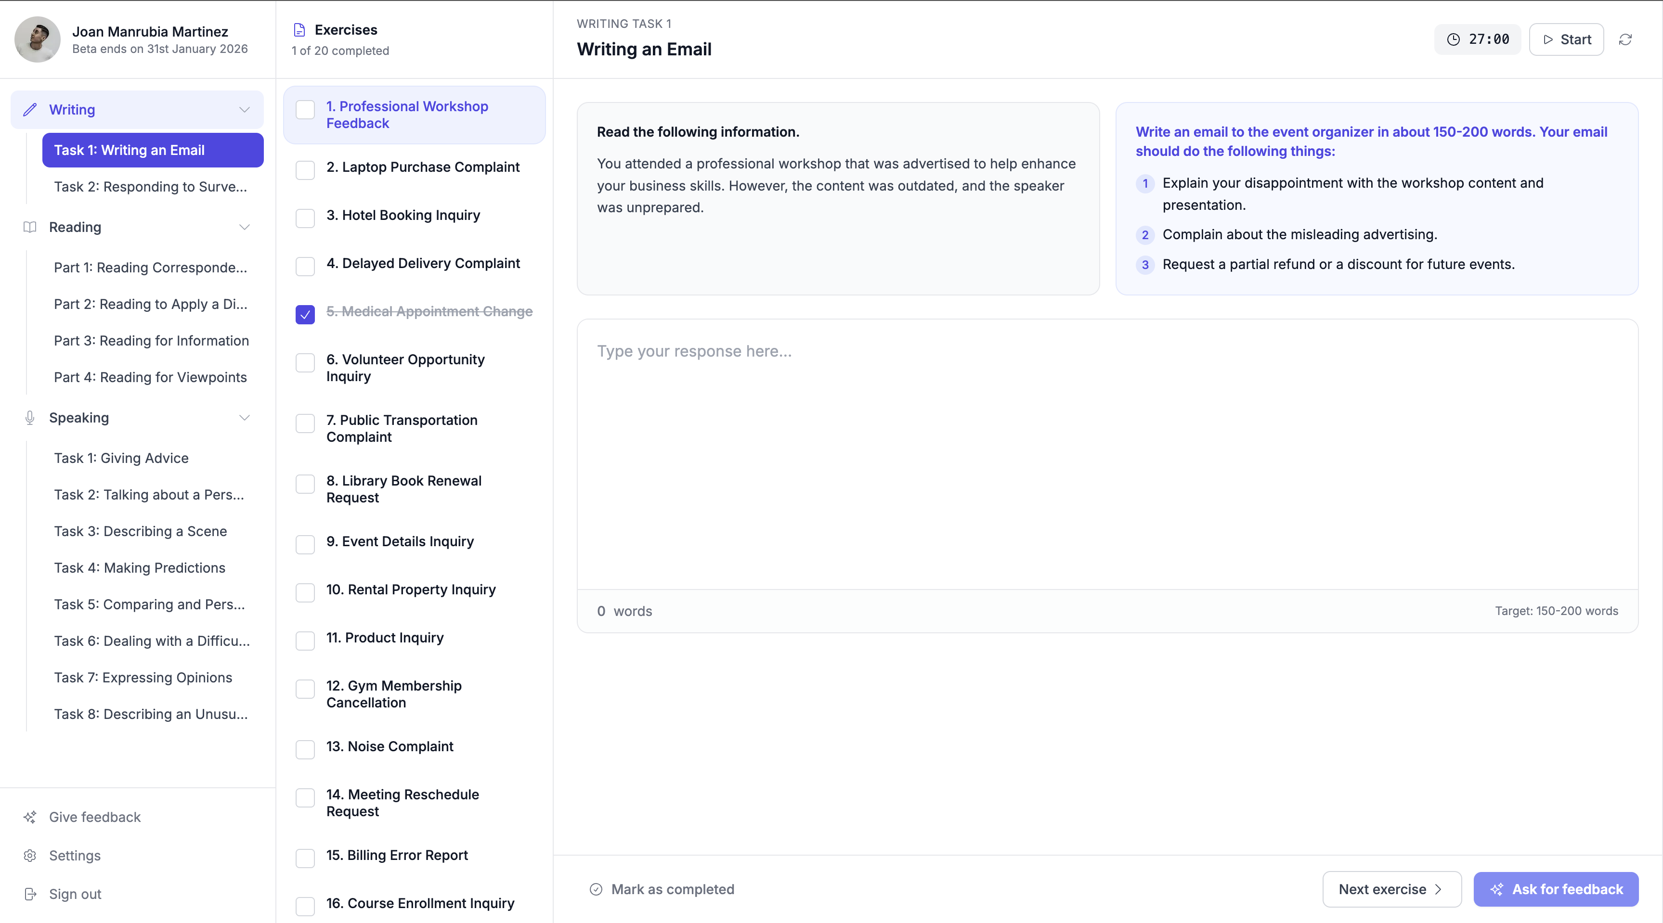Click Joan's profile avatar photo
The width and height of the screenshot is (1663, 923).
coord(38,39)
